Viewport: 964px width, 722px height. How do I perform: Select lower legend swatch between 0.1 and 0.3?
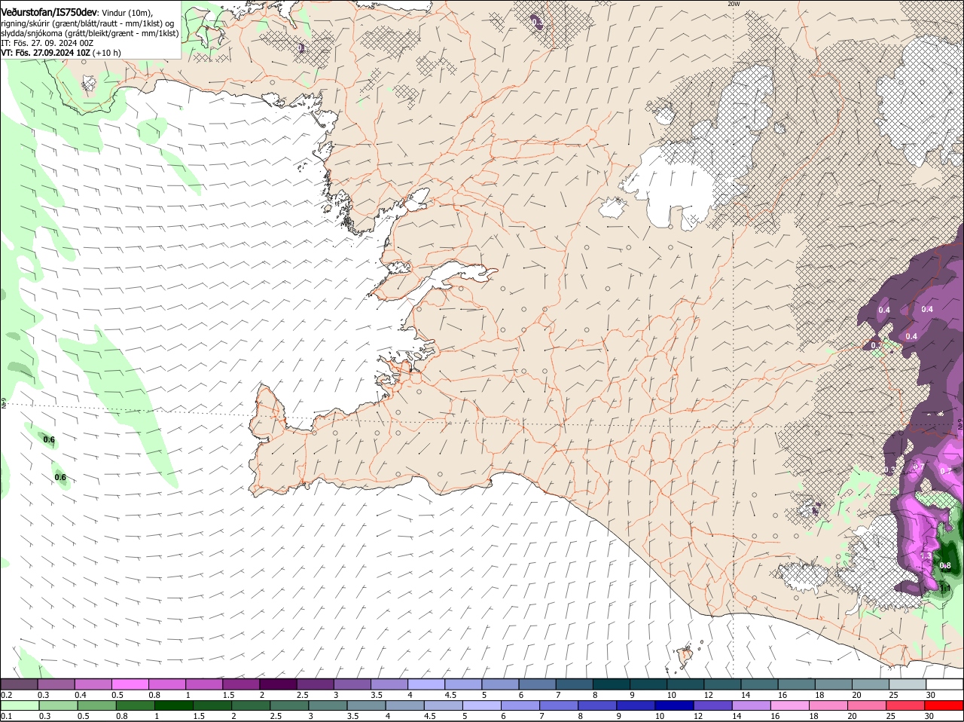20,705
